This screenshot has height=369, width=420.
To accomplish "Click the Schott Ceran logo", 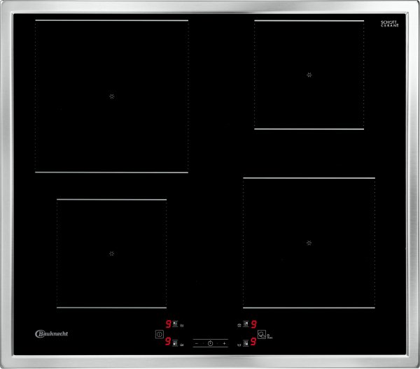I will (389, 24).
